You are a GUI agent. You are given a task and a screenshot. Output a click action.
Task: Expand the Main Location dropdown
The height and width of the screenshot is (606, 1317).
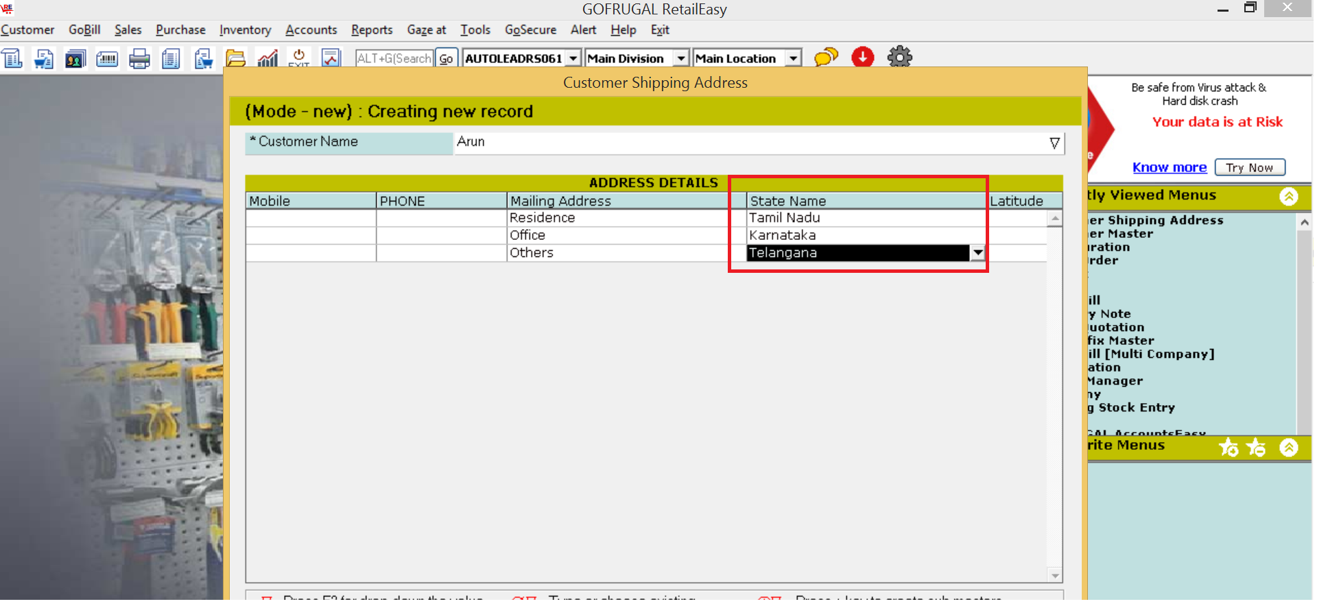(793, 59)
